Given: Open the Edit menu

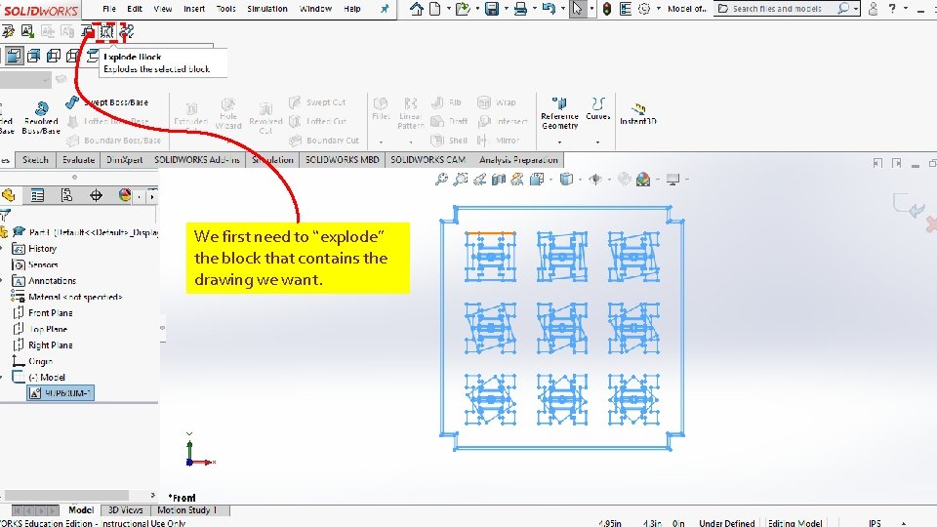Looking at the screenshot, I should (135, 9).
